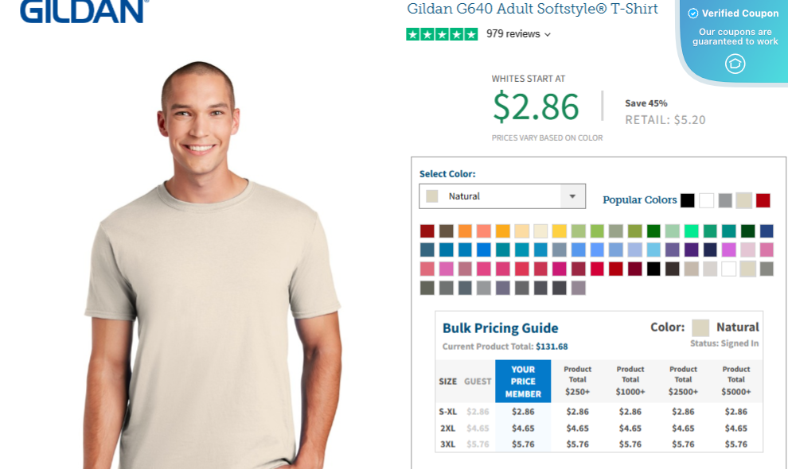Viewport: 788px width, 469px height.
Task: Select the black Popular Colors swatch
Action: pos(687,200)
